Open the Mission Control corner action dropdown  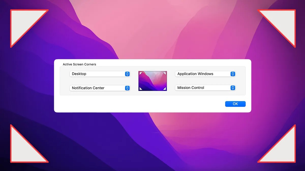coord(205,88)
